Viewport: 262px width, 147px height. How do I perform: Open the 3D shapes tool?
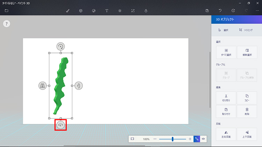pyautogui.click(x=81, y=11)
